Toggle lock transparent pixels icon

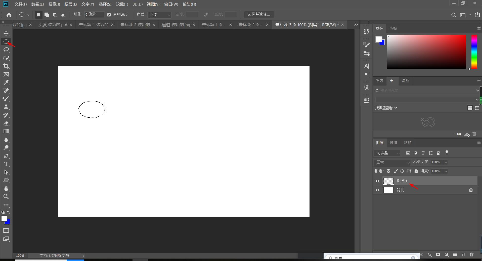click(x=388, y=171)
